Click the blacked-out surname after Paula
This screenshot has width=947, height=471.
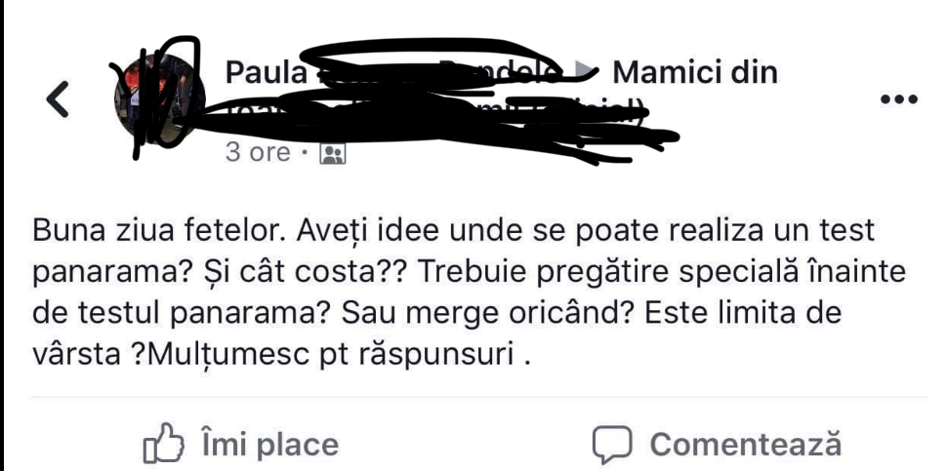[x=434, y=71]
